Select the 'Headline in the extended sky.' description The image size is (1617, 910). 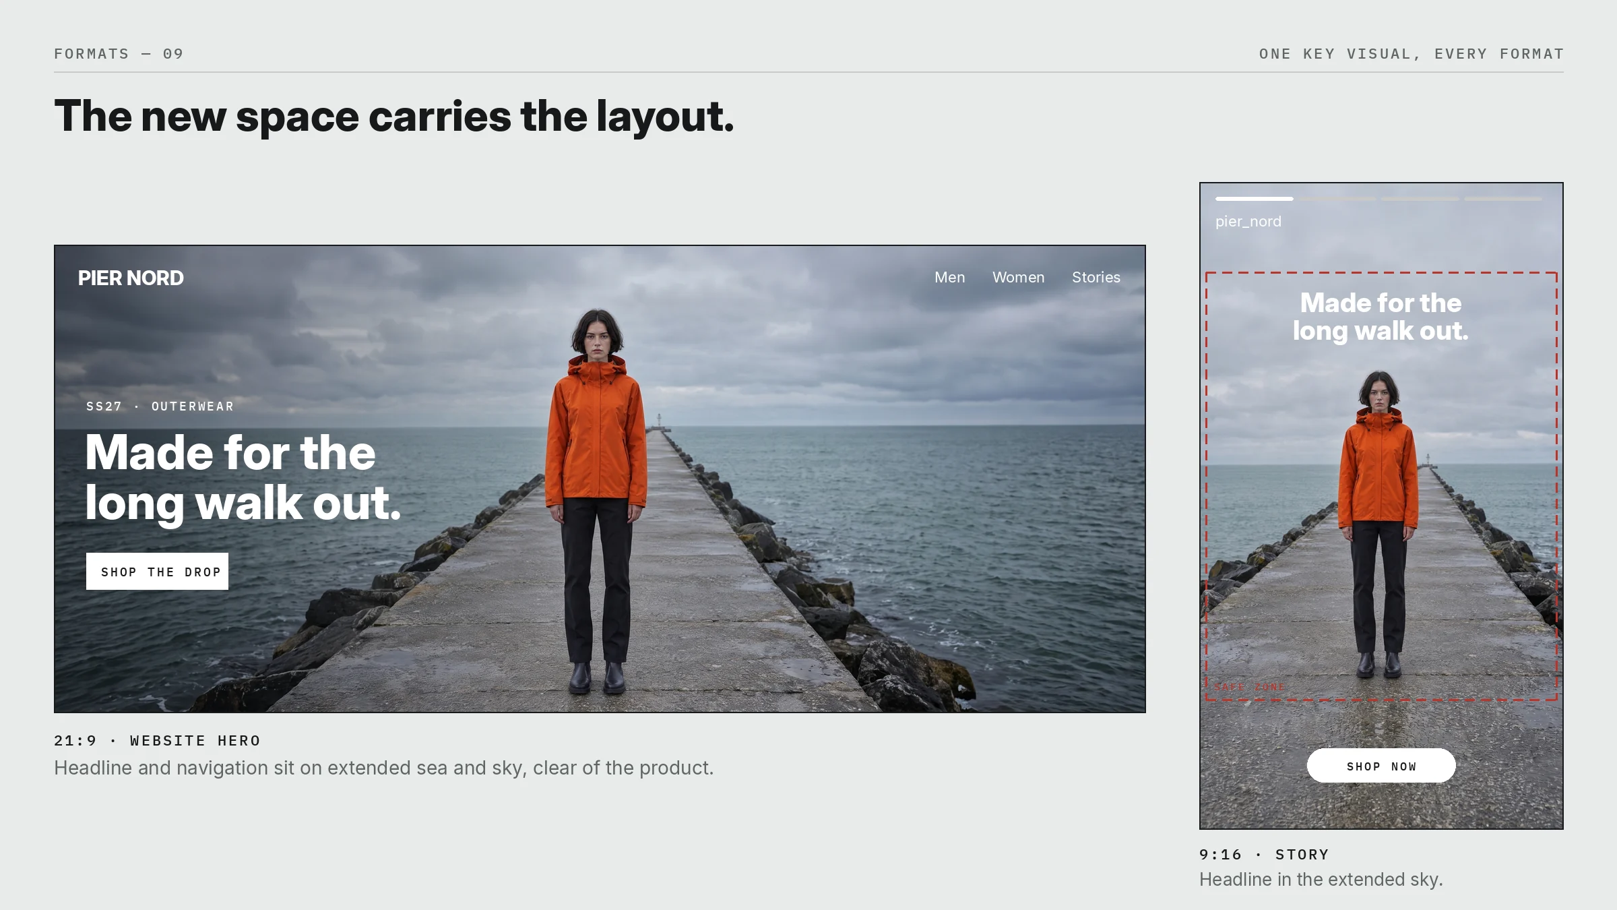click(1321, 880)
